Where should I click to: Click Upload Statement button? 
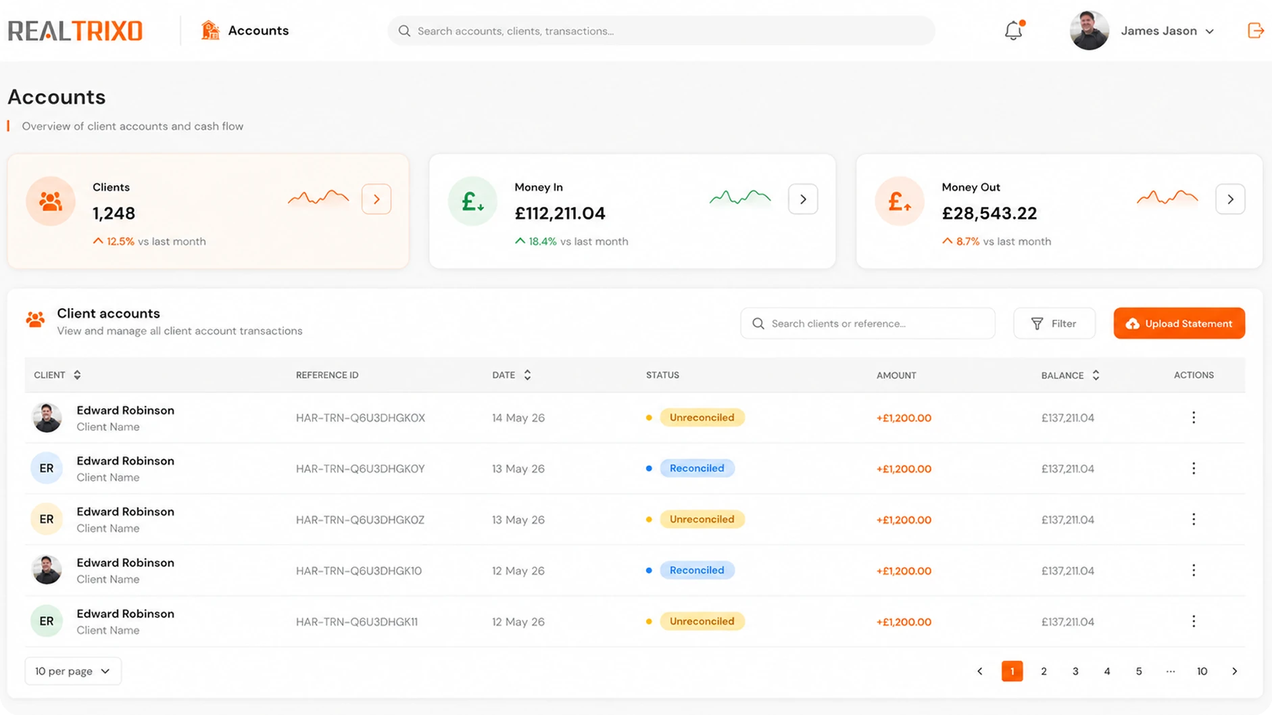pos(1179,324)
